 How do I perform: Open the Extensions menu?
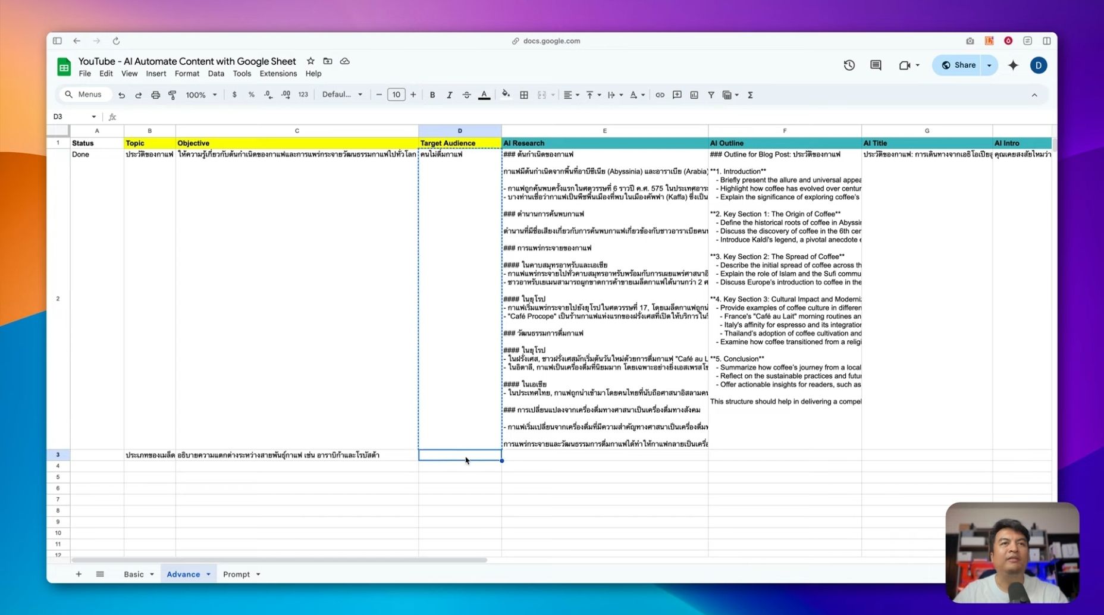[278, 74]
